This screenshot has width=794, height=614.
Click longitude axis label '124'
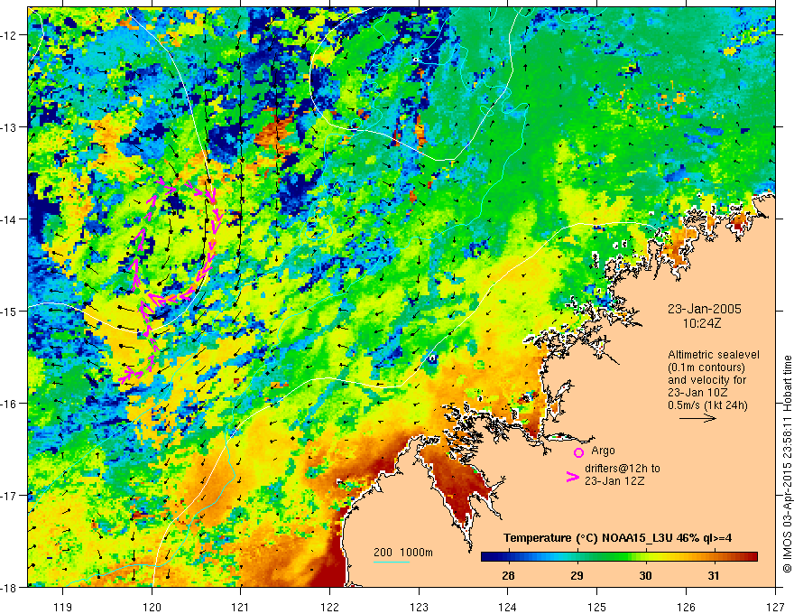(x=508, y=607)
